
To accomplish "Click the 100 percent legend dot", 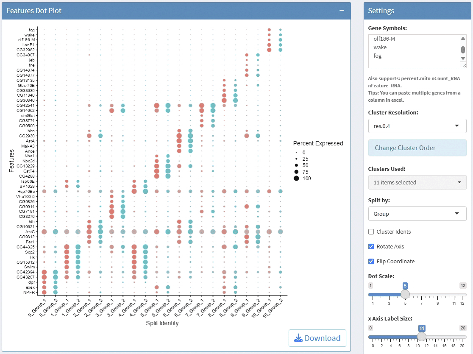I will tap(296, 178).
